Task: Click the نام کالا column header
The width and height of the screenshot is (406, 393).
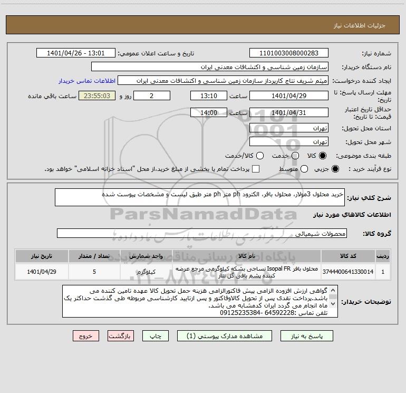Action: click(x=247, y=256)
